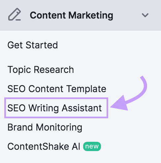The image size is (161, 163).
Task: Click the AI text before new badge
Action: pyautogui.click(x=76, y=146)
